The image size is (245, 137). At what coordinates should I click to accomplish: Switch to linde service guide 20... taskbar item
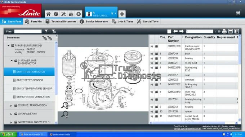coord(33,134)
